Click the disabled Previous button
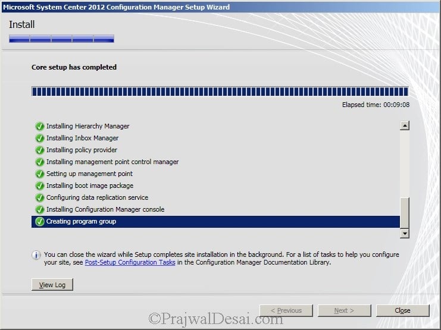 click(x=286, y=310)
